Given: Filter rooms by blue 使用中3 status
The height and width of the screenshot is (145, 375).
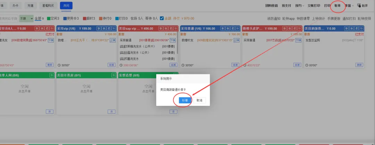Looking at the screenshot, I should click(x=71, y=18).
